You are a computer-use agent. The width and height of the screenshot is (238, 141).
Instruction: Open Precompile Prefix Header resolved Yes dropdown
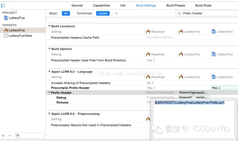[x=151, y=88]
